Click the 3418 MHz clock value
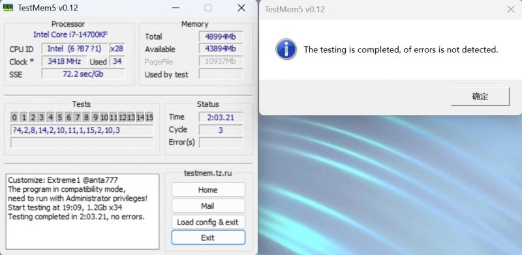This screenshot has height=255, width=522. pos(65,61)
